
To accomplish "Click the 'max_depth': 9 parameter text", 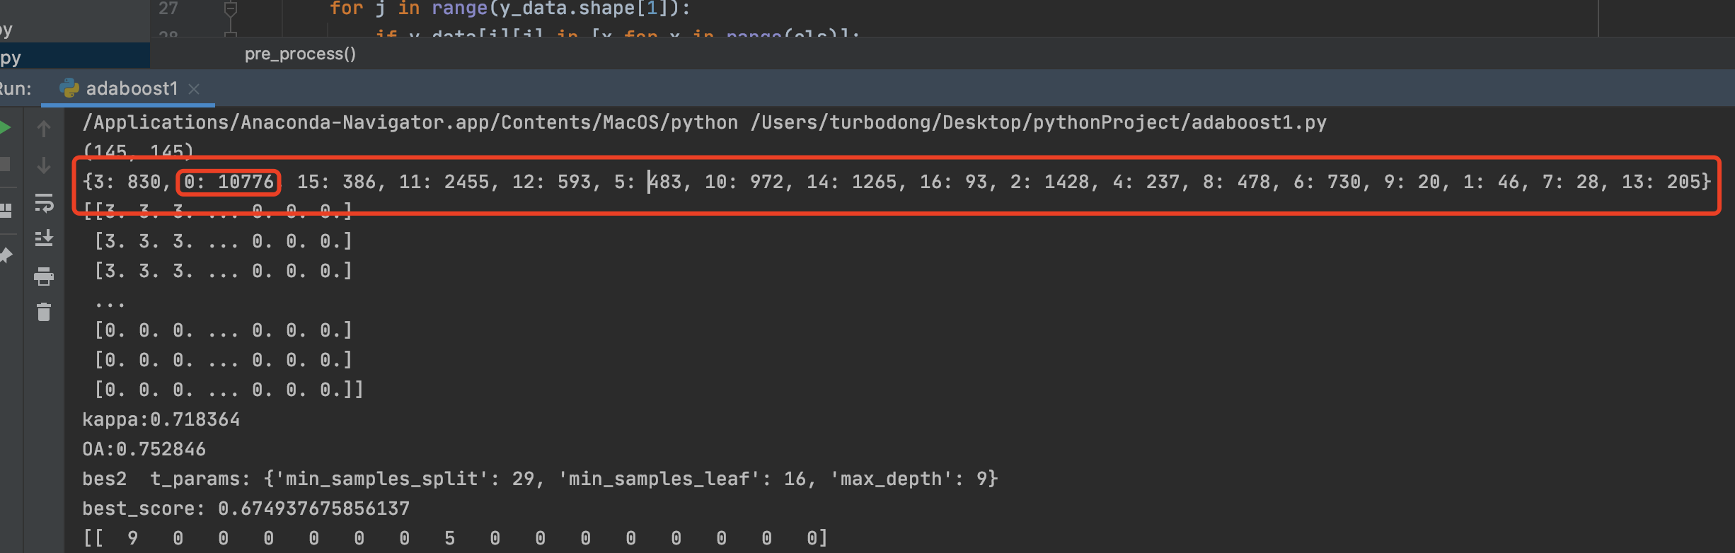I will (x=909, y=479).
